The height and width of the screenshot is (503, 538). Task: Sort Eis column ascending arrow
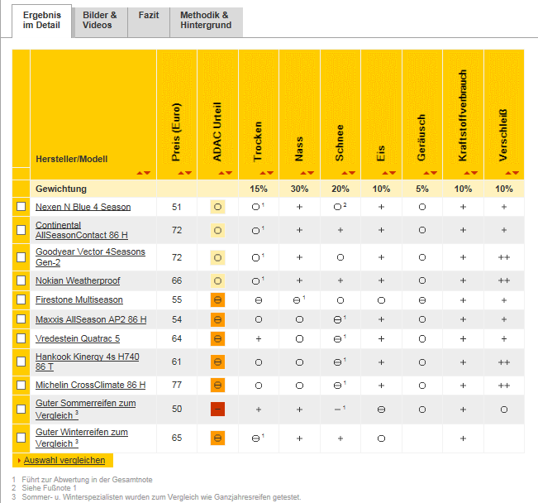pyautogui.click(x=385, y=173)
